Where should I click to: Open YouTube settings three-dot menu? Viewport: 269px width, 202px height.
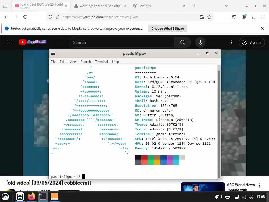click(231, 42)
